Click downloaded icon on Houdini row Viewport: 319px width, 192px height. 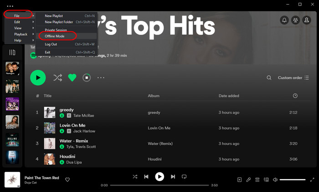tap(62, 162)
